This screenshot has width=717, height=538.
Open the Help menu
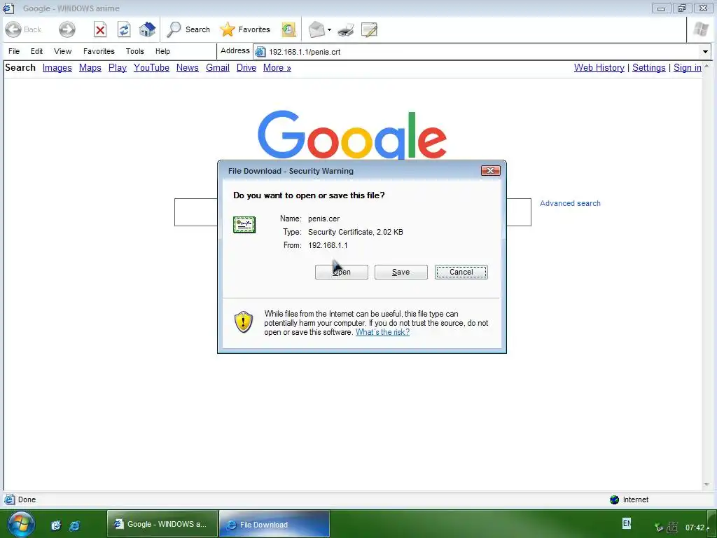tap(162, 51)
